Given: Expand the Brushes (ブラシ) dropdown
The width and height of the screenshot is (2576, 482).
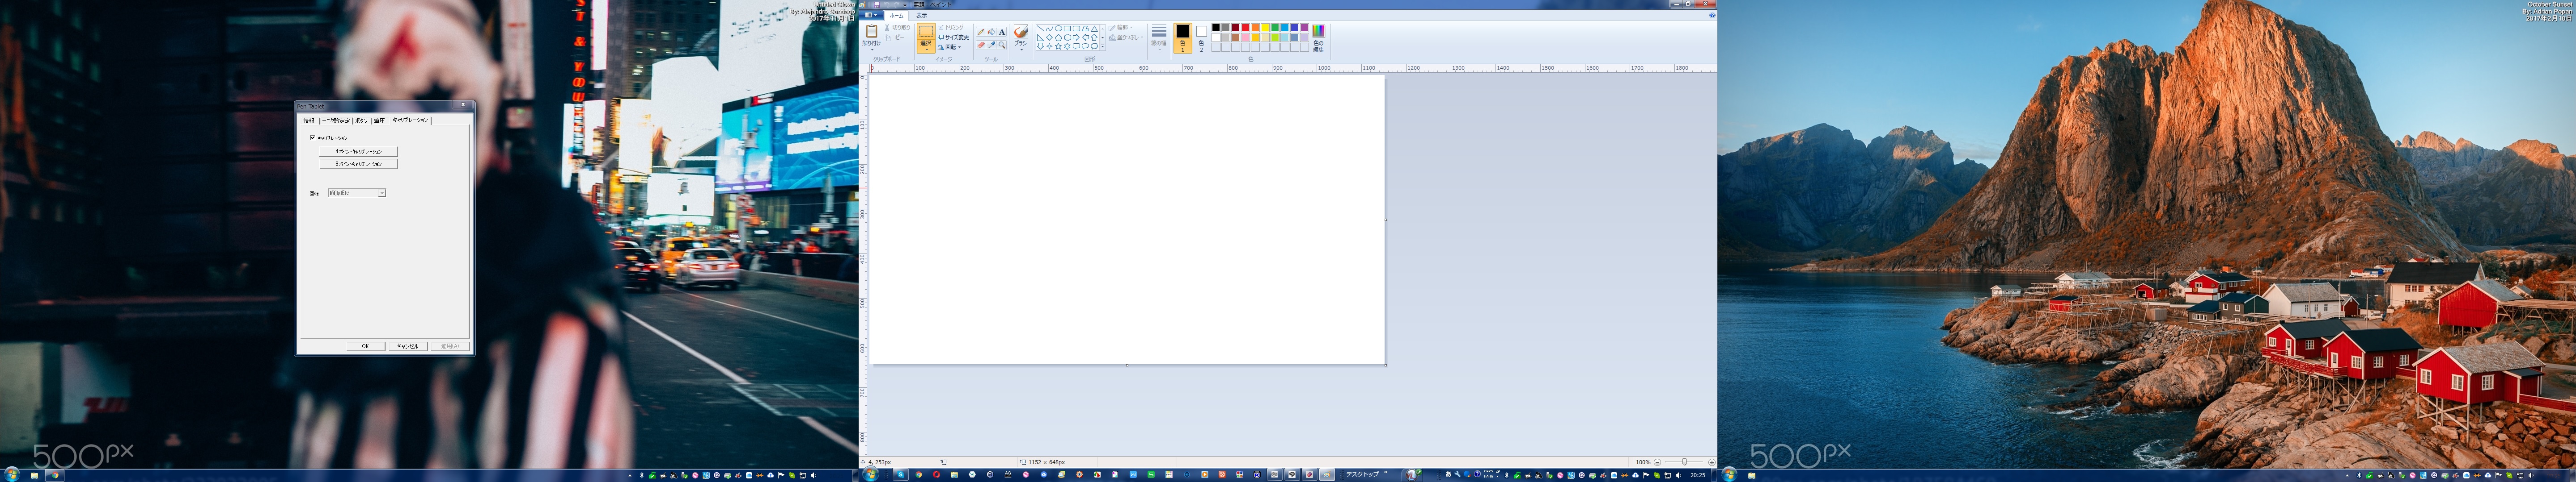Looking at the screenshot, I should 1021,50.
